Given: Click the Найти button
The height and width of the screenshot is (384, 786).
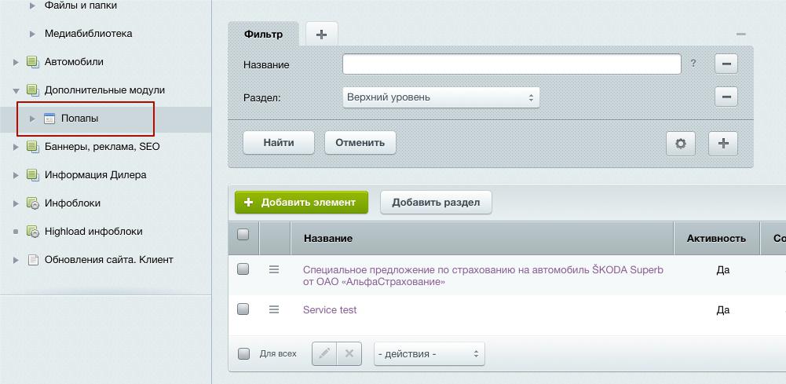Looking at the screenshot, I should pyautogui.click(x=279, y=142).
